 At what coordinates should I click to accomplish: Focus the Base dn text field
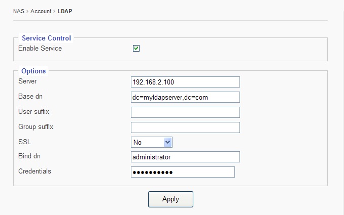(x=185, y=97)
